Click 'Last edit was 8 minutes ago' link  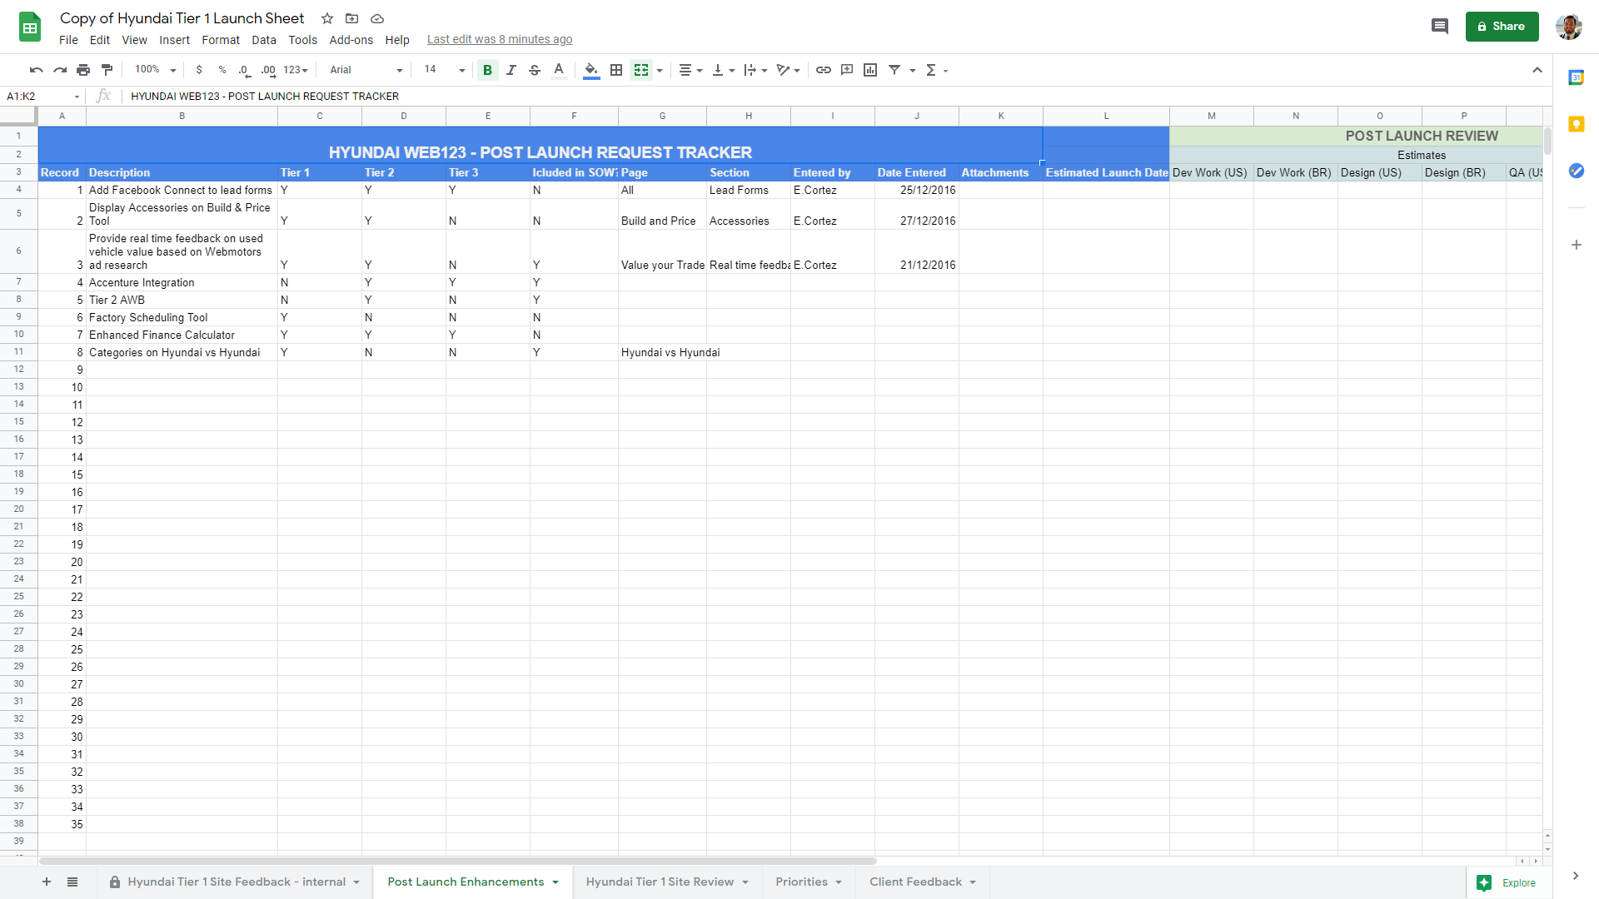point(500,39)
